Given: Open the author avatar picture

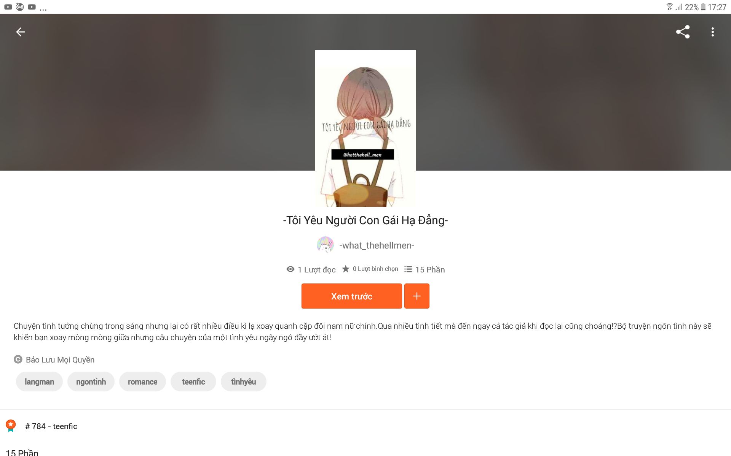Looking at the screenshot, I should (x=325, y=245).
